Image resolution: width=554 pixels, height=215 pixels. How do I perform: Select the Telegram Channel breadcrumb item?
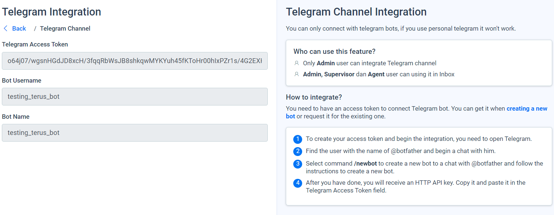pos(65,28)
